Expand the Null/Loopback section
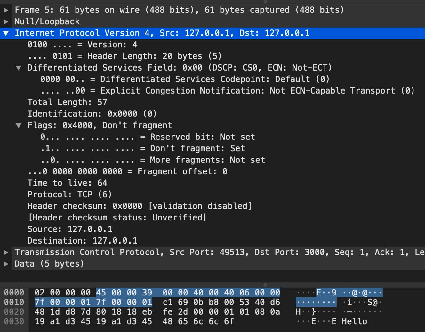425x332 pixels. (x=6, y=21)
